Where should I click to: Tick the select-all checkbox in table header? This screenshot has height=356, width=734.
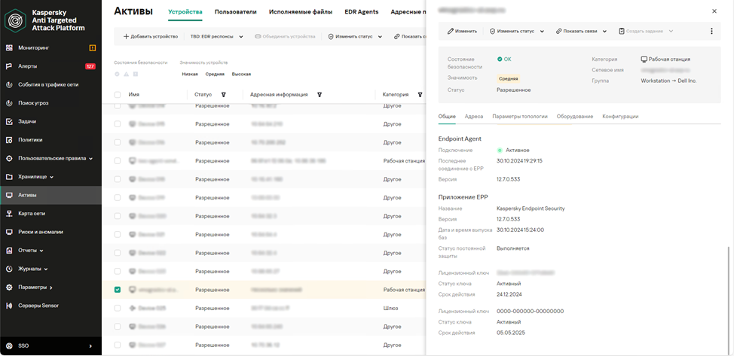point(118,95)
